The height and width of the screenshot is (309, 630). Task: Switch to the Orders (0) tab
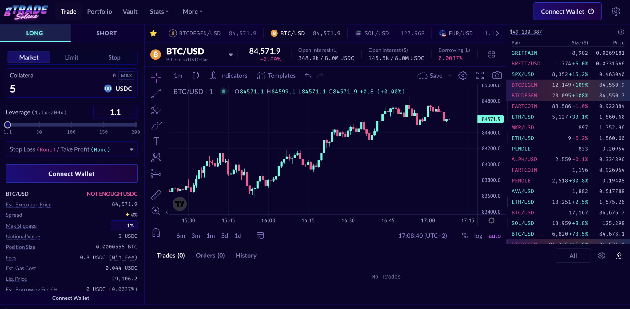(210, 256)
